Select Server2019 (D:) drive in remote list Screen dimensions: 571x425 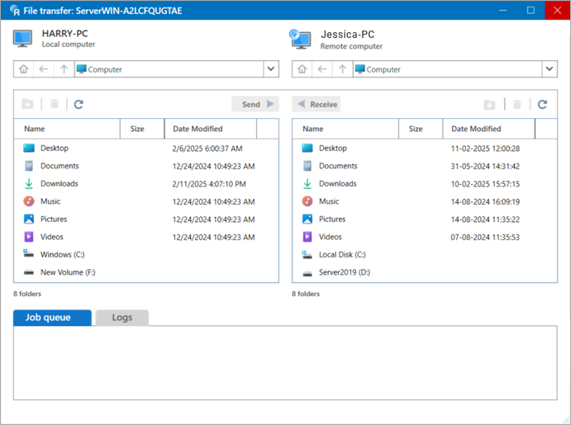click(342, 272)
